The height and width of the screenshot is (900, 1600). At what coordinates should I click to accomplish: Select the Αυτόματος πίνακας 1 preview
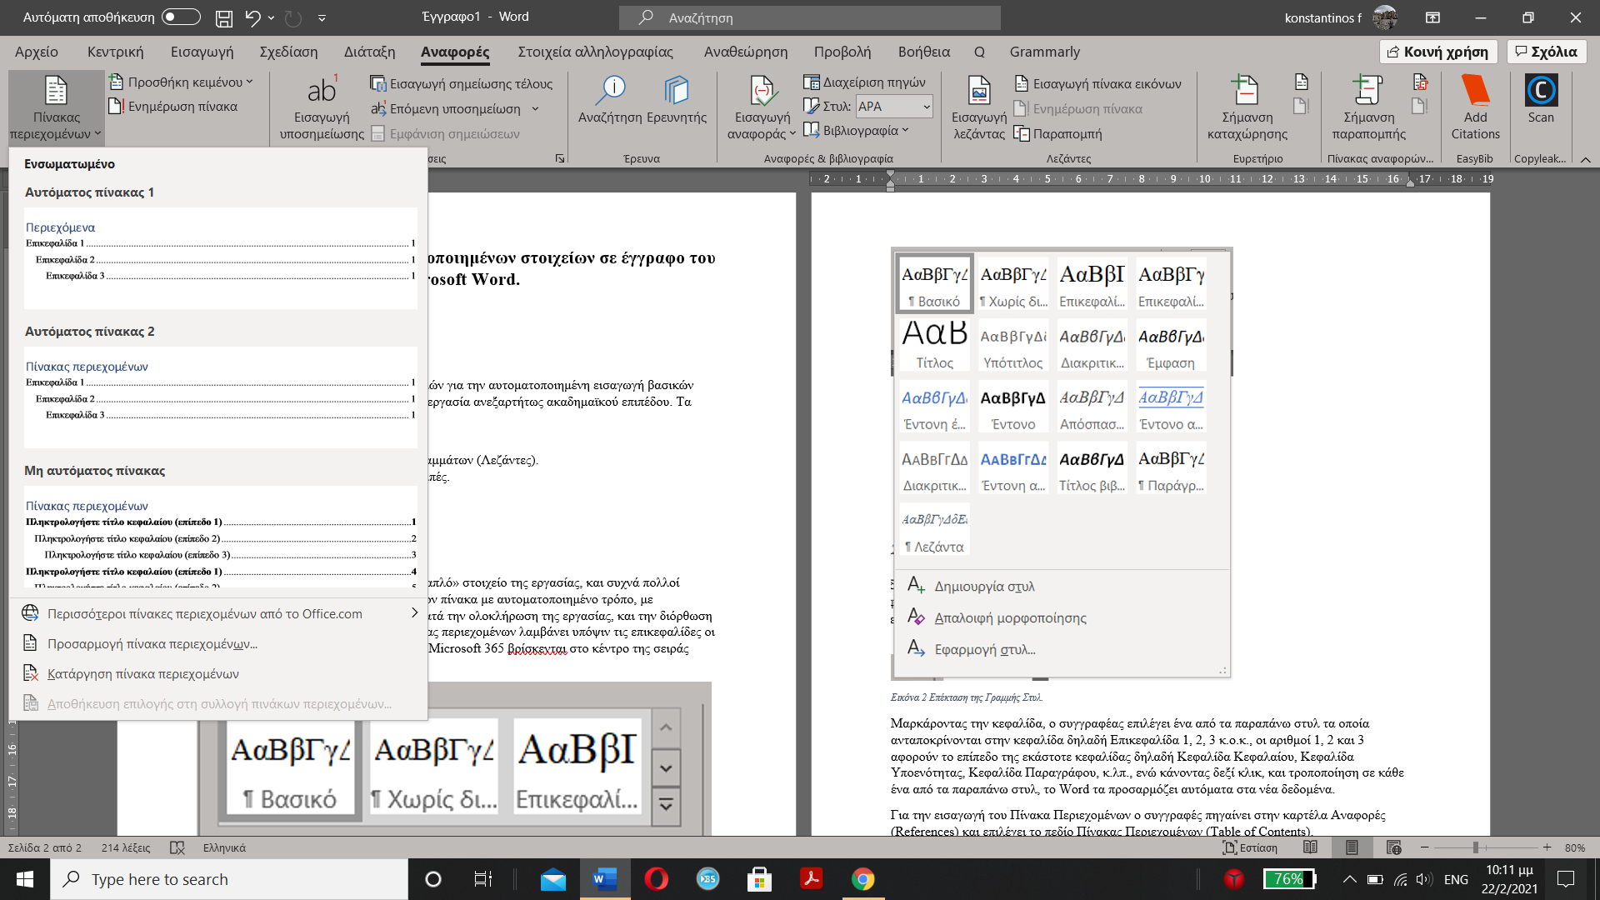pos(221,257)
